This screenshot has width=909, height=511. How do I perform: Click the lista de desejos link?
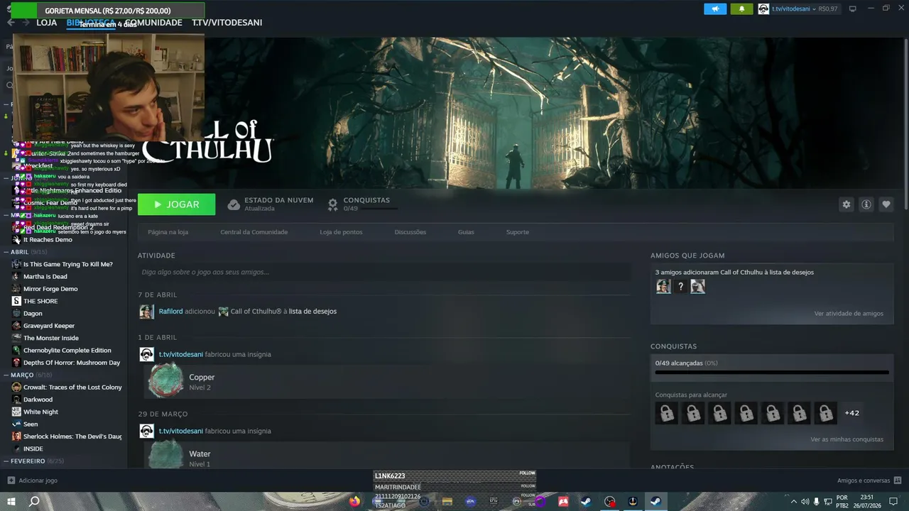coord(312,312)
